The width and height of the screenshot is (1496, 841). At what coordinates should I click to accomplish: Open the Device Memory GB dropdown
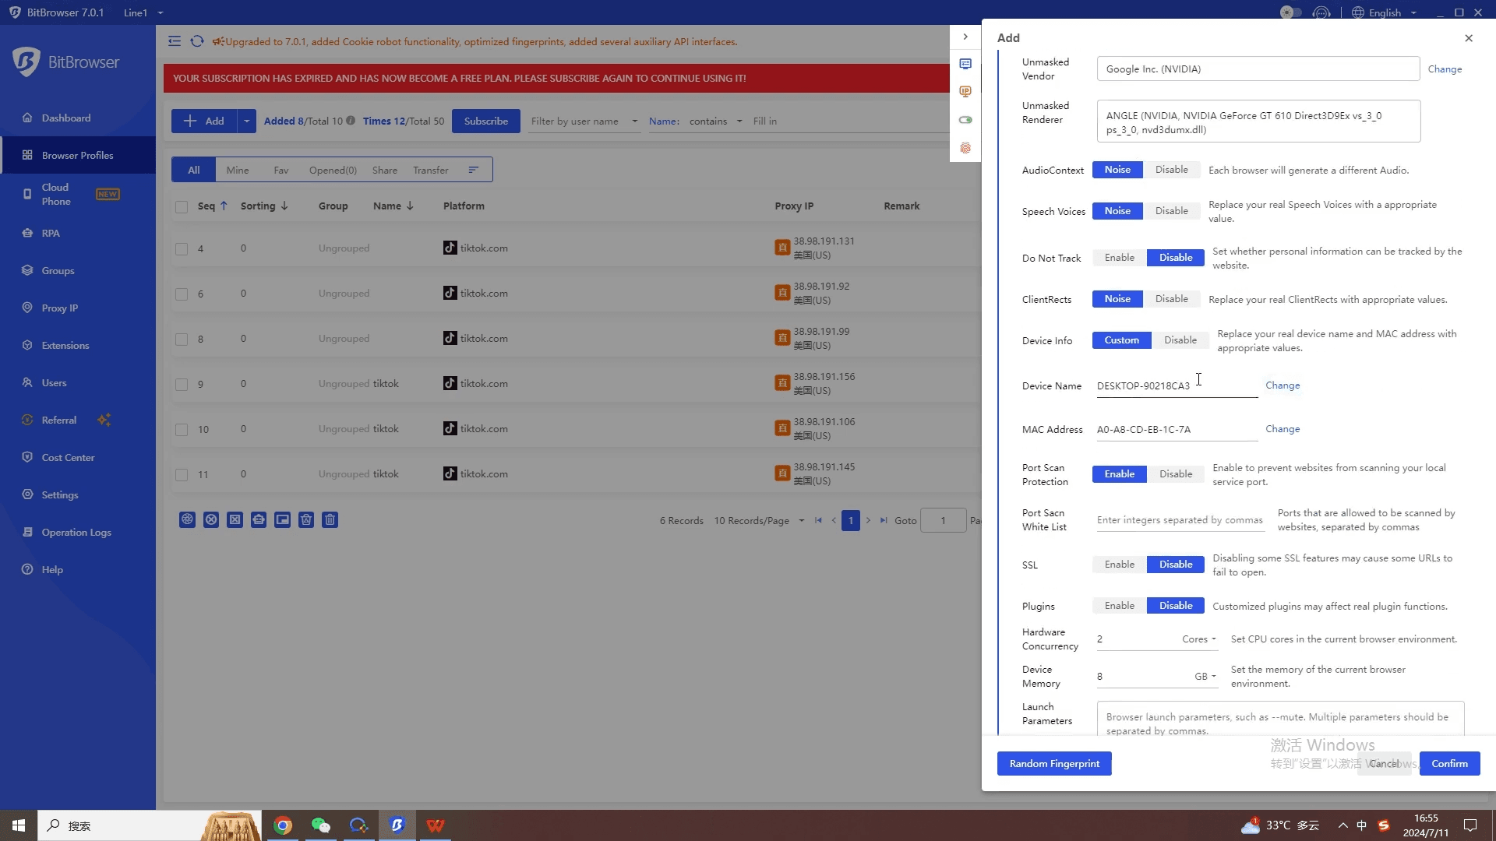click(1205, 677)
